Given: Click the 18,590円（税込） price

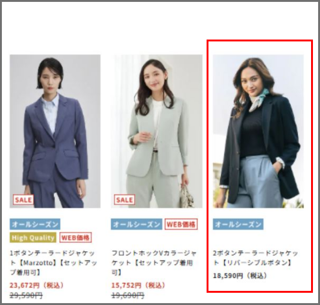Looking at the screenshot, I should pos(240,276).
